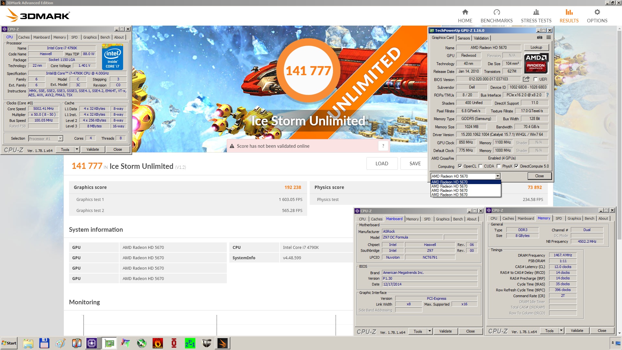The image size is (622, 350).
Task: Click the 141 777 score circle
Action: (308, 70)
